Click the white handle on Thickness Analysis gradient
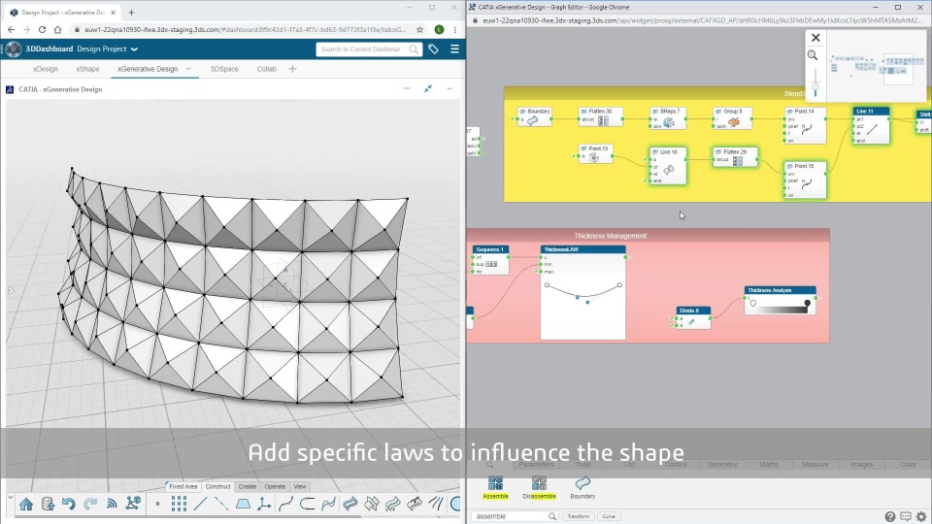 click(x=753, y=303)
